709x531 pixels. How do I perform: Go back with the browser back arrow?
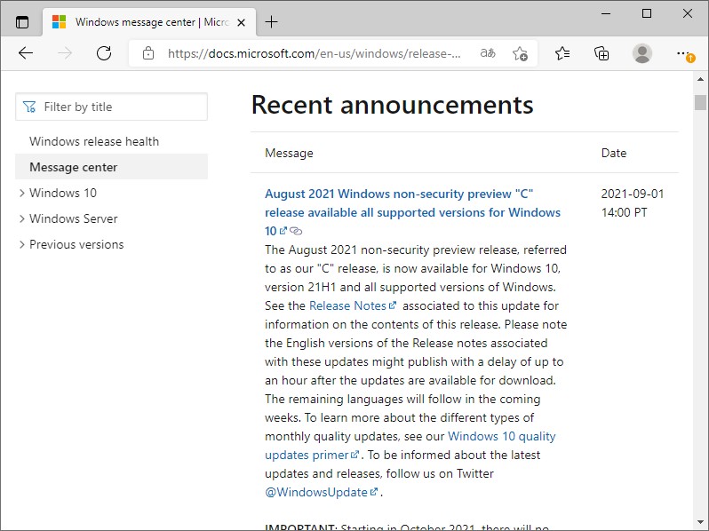pos(26,53)
